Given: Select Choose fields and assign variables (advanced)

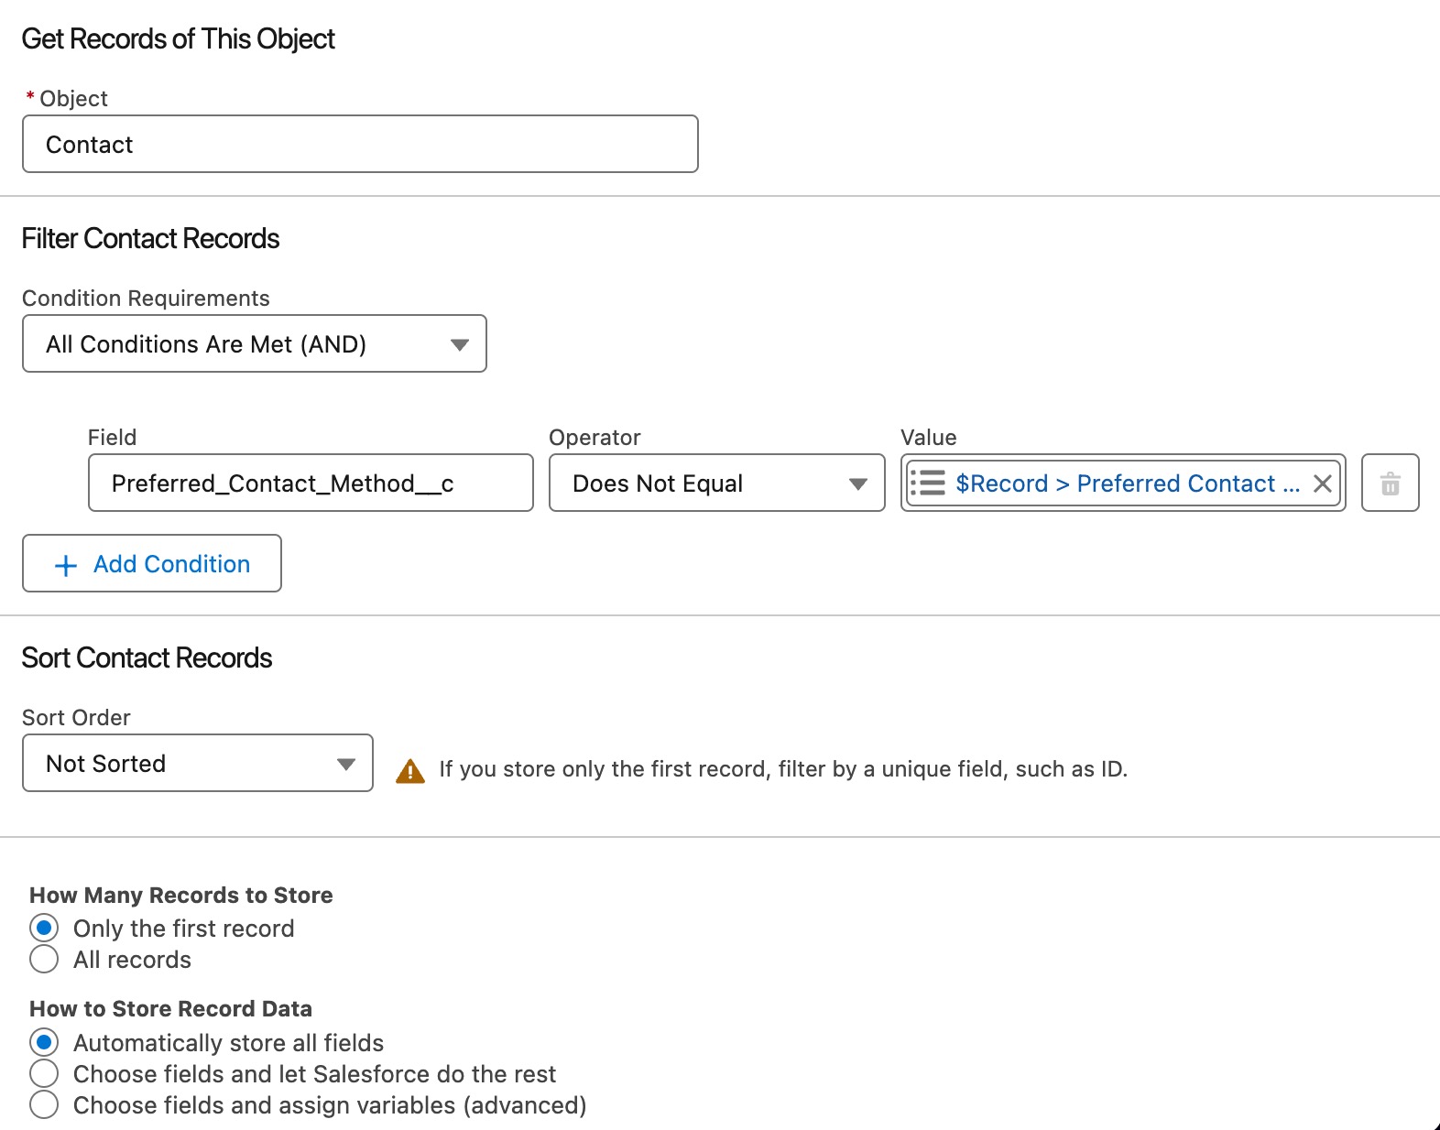Looking at the screenshot, I should coord(44,1104).
